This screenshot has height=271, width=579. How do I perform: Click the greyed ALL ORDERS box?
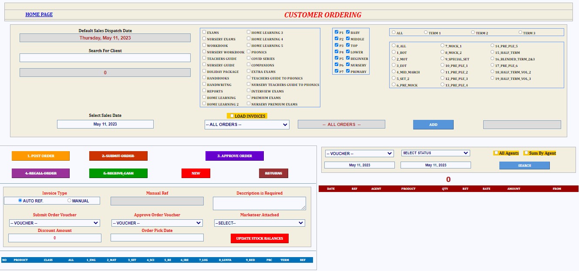(341, 124)
